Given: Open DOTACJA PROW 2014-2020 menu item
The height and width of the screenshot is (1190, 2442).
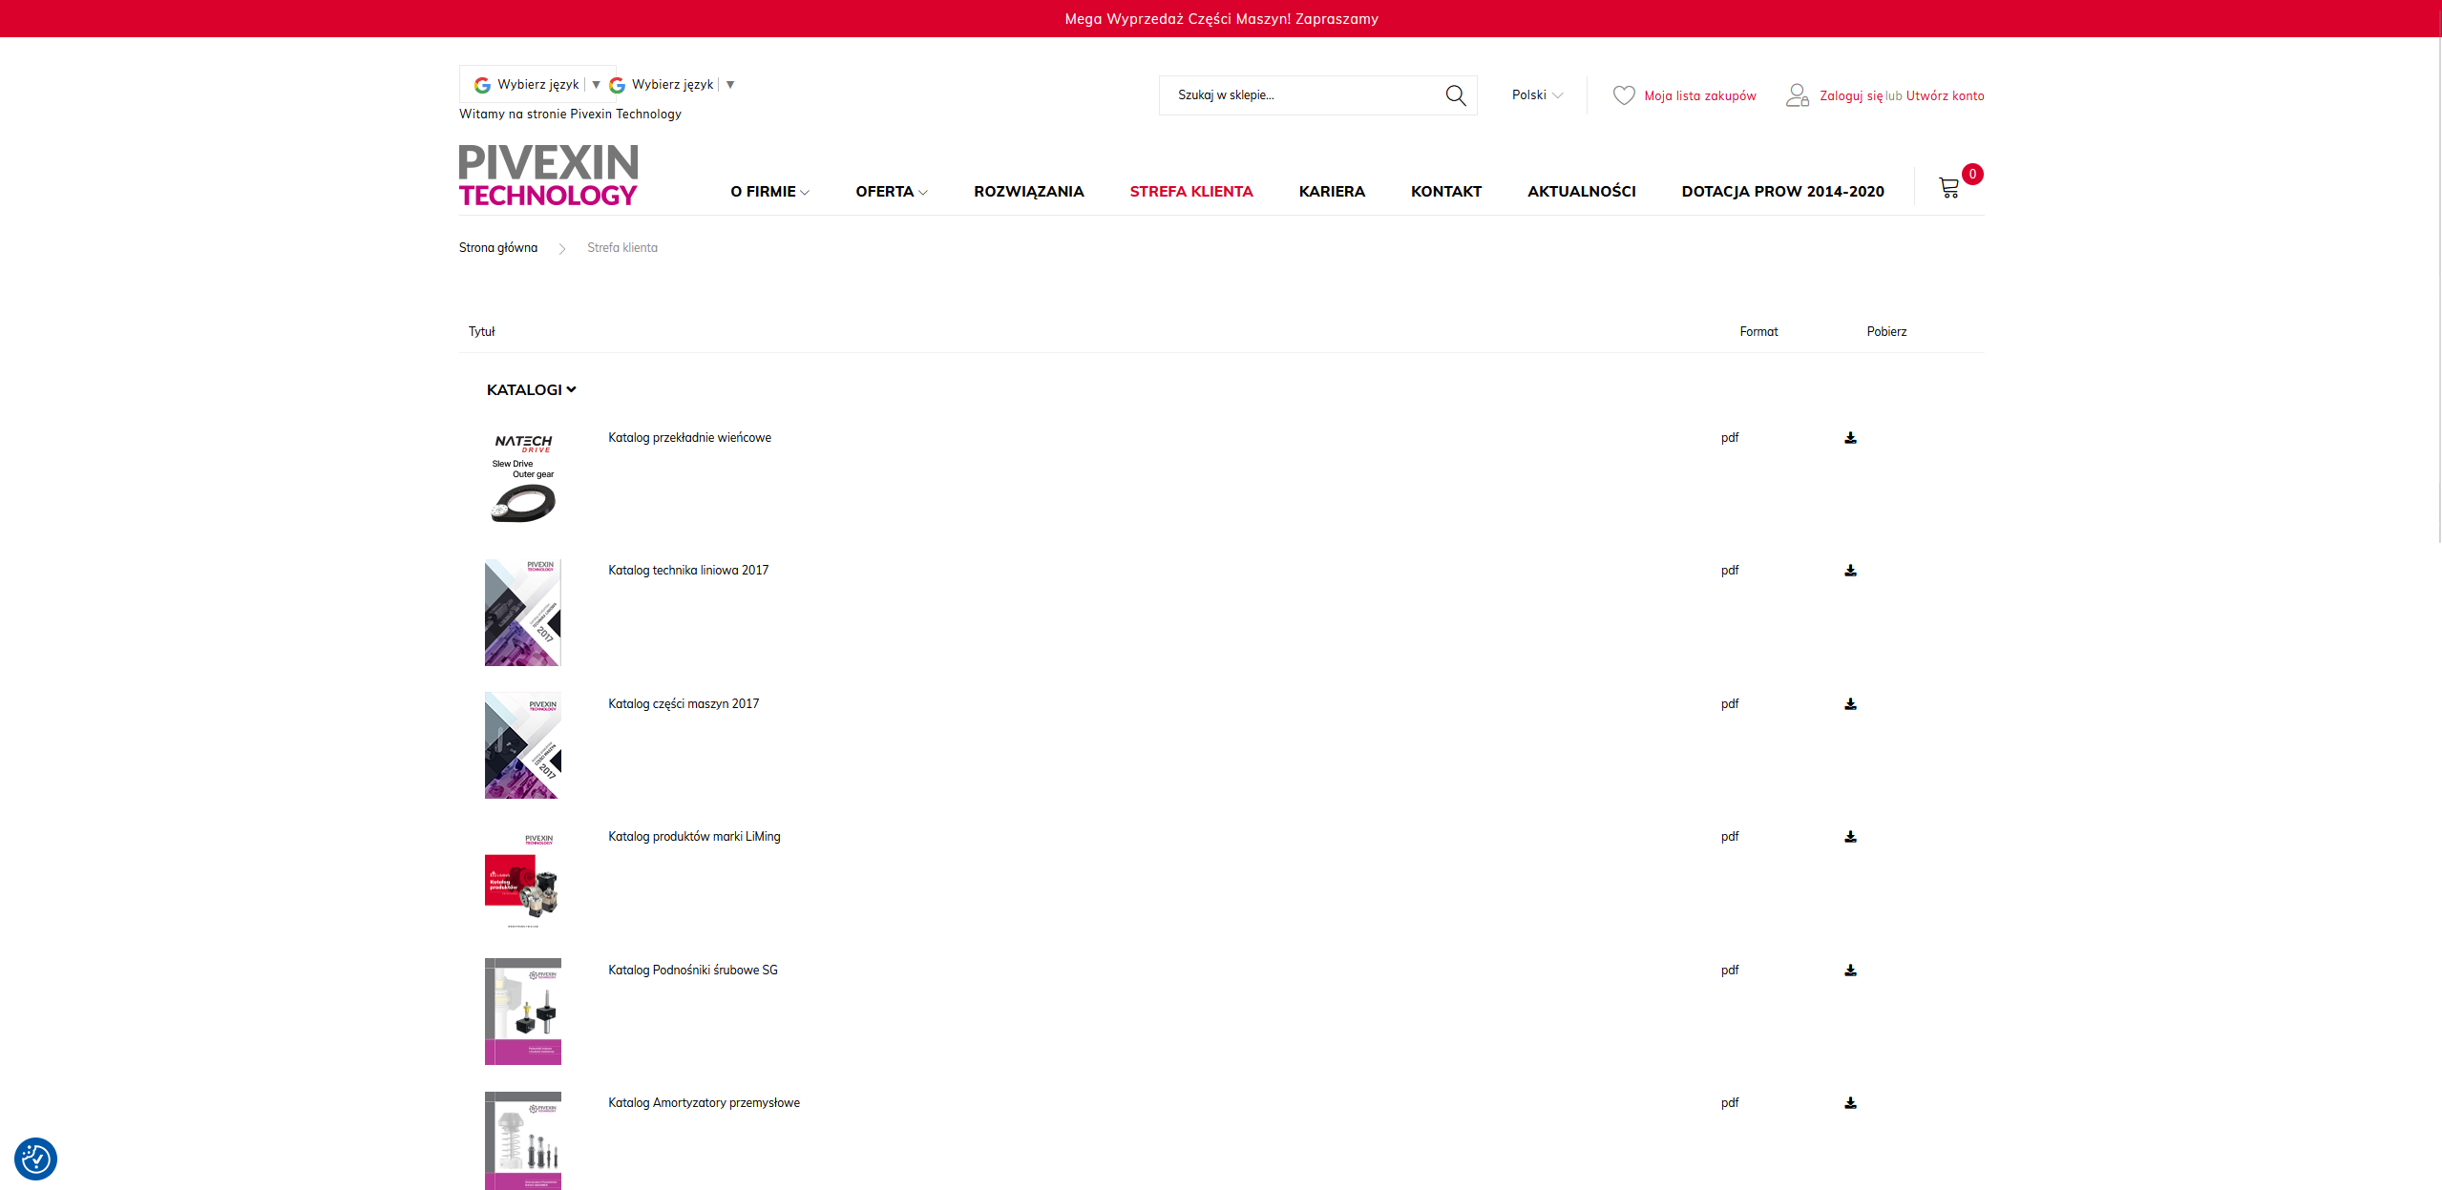Looking at the screenshot, I should (1783, 192).
